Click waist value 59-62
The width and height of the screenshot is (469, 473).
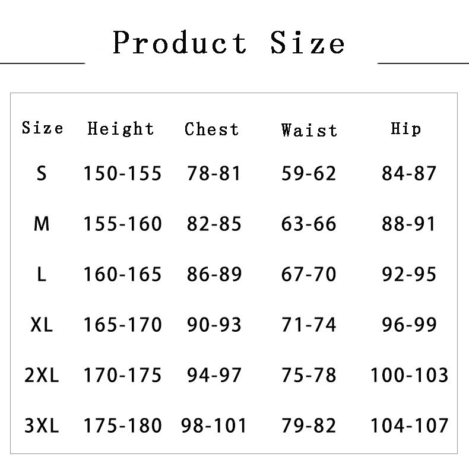pyautogui.click(x=309, y=174)
